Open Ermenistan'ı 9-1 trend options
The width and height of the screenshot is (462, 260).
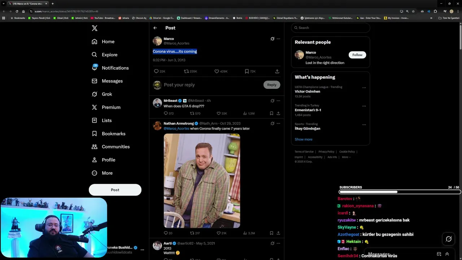364,106
